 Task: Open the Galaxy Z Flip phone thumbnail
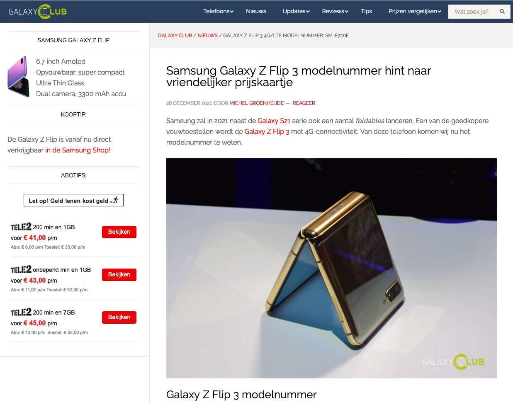(18, 77)
